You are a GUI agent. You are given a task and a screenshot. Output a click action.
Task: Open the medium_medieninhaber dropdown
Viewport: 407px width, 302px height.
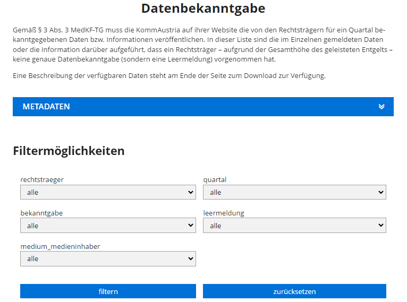(108, 258)
